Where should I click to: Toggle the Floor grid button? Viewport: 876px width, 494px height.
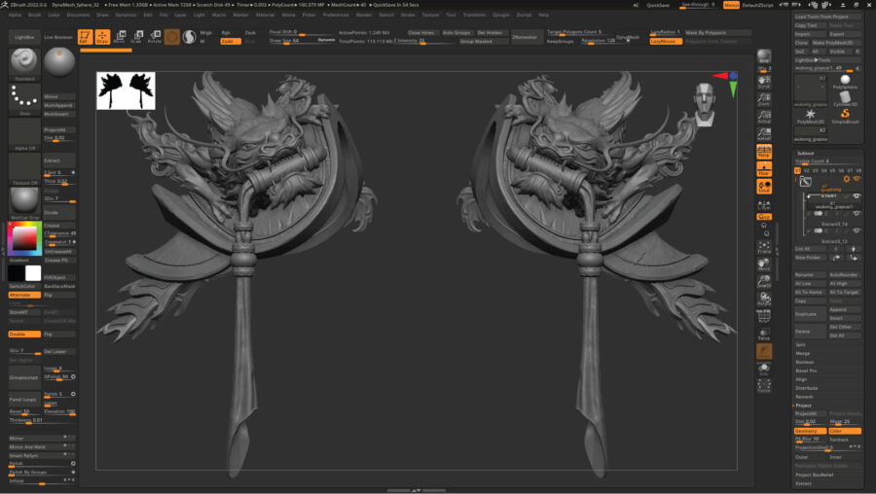click(764, 170)
